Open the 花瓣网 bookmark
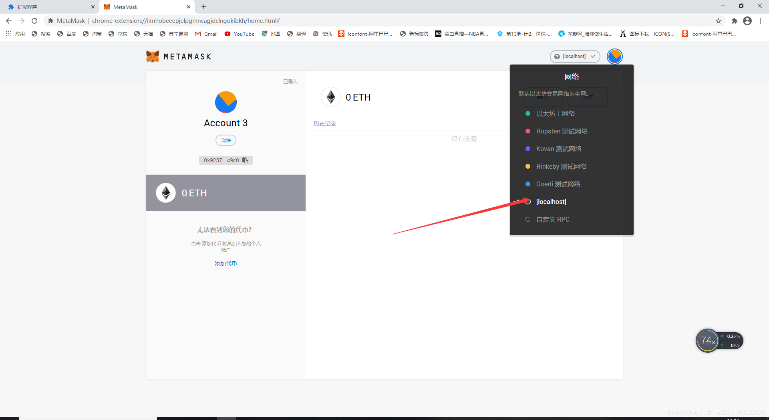The image size is (769, 420). (x=586, y=34)
